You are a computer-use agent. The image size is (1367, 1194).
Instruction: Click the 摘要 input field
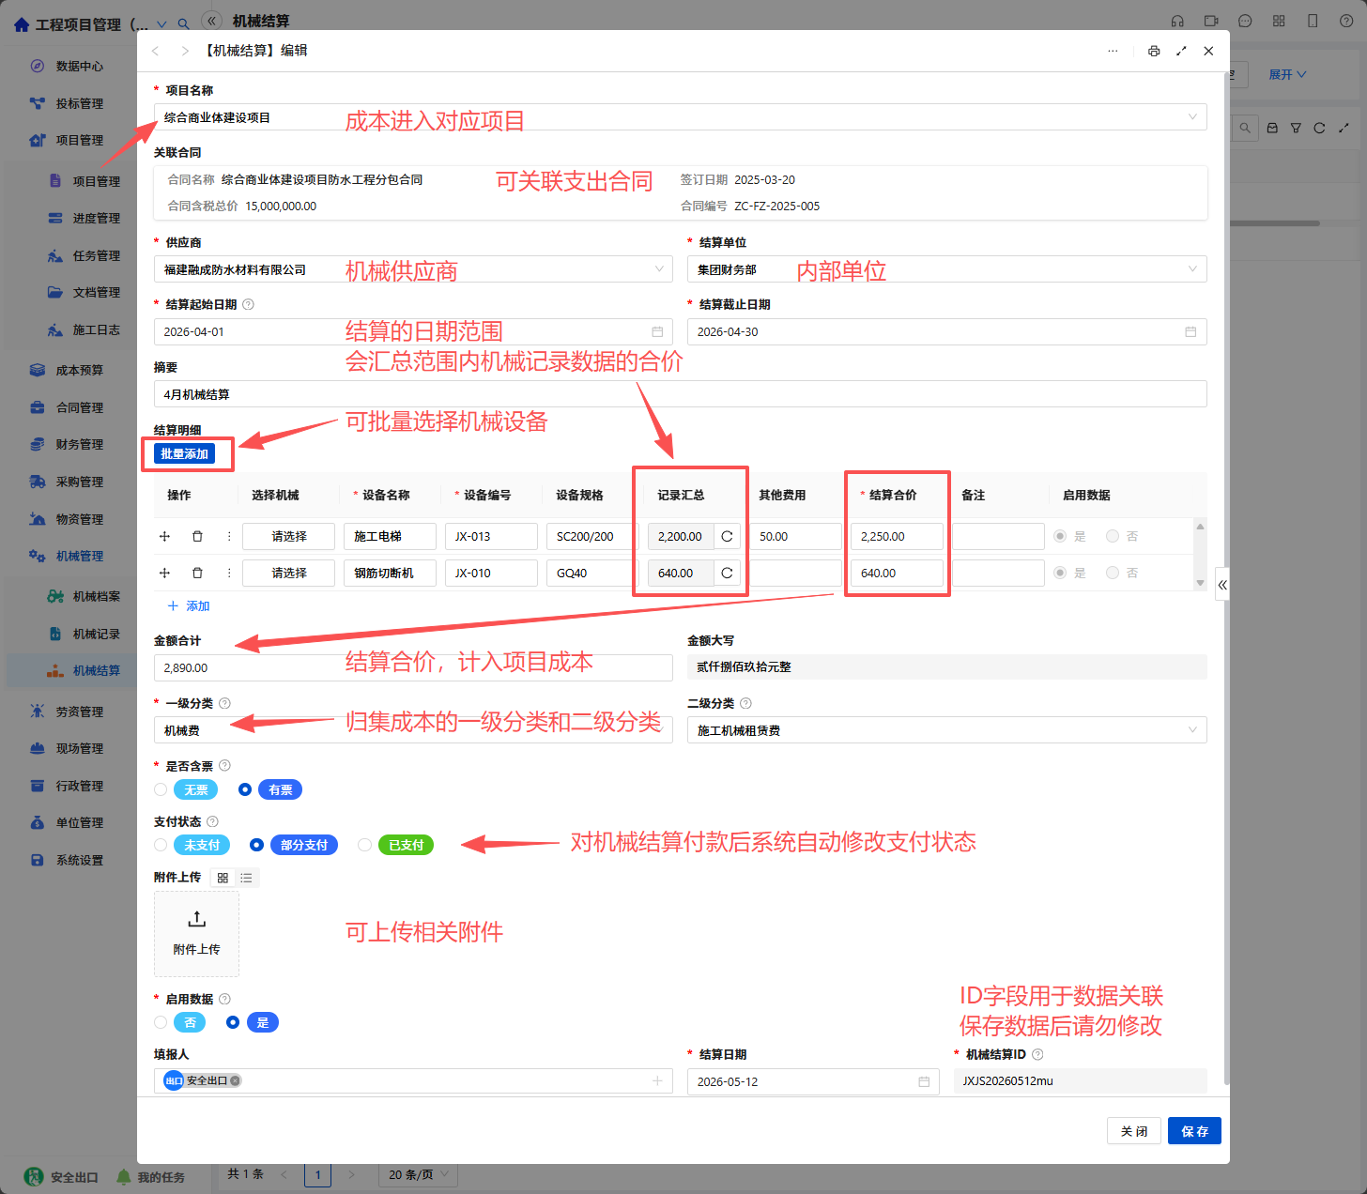(x=681, y=394)
